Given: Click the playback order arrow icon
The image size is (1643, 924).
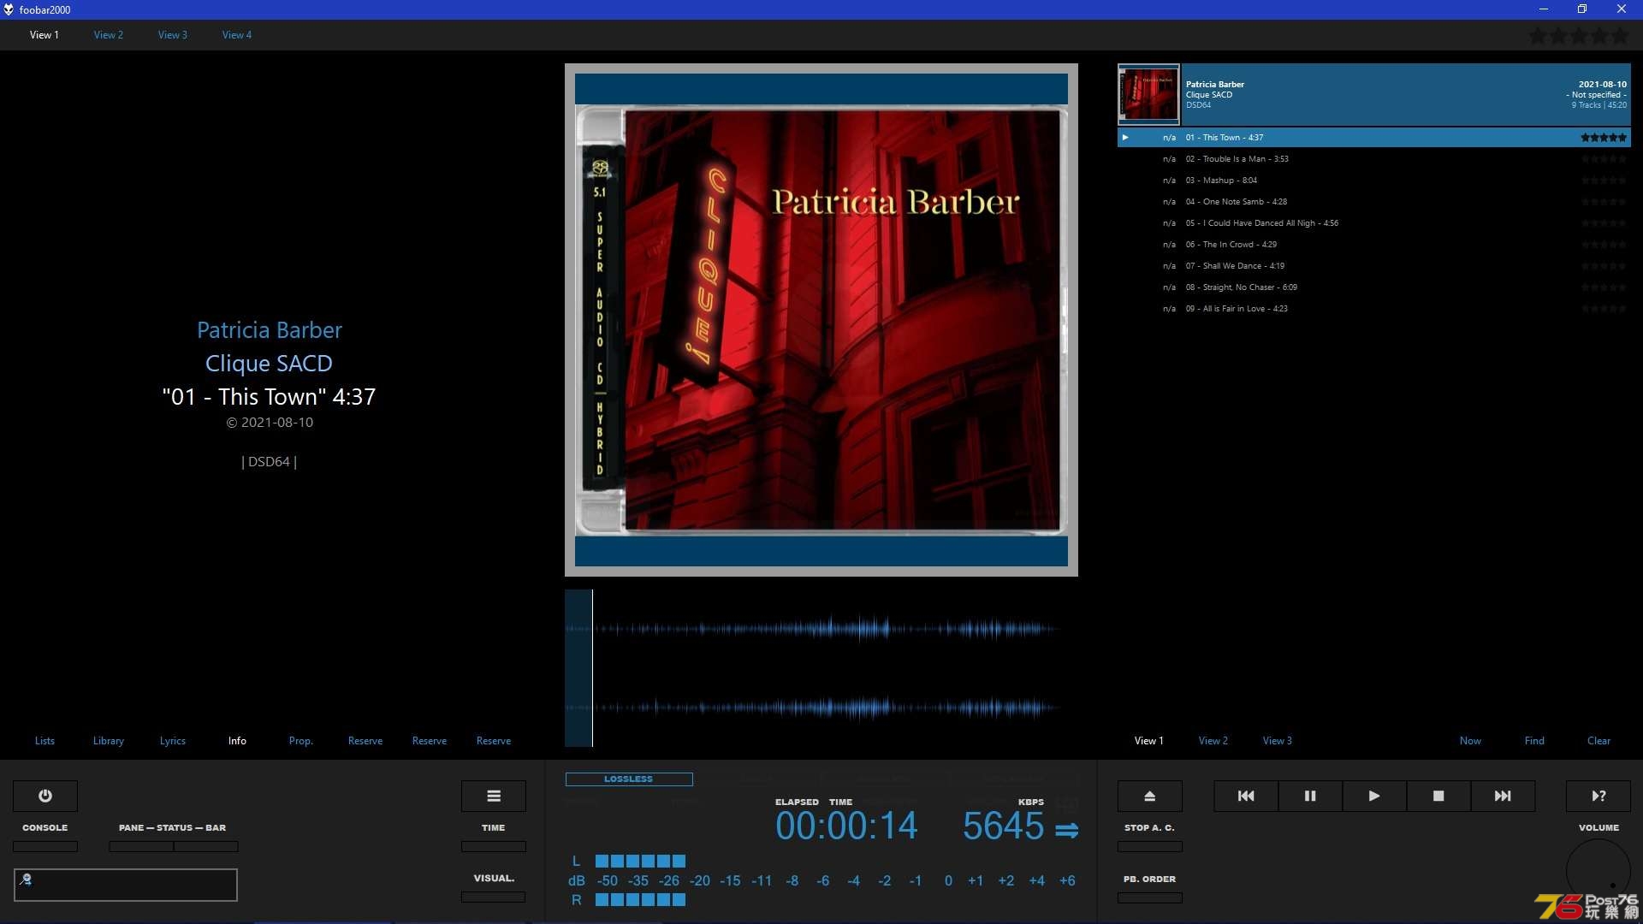Looking at the screenshot, I should pos(1066,830).
